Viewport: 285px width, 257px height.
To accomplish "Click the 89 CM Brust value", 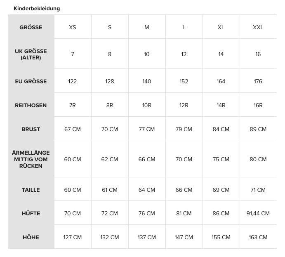I will click(x=258, y=129).
